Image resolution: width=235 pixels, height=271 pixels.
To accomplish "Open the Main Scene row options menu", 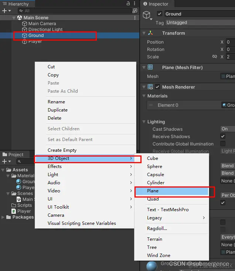I will 135,18.
